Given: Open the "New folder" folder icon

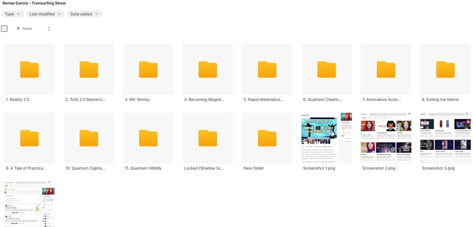Looking at the screenshot, I should (x=267, y=138).
